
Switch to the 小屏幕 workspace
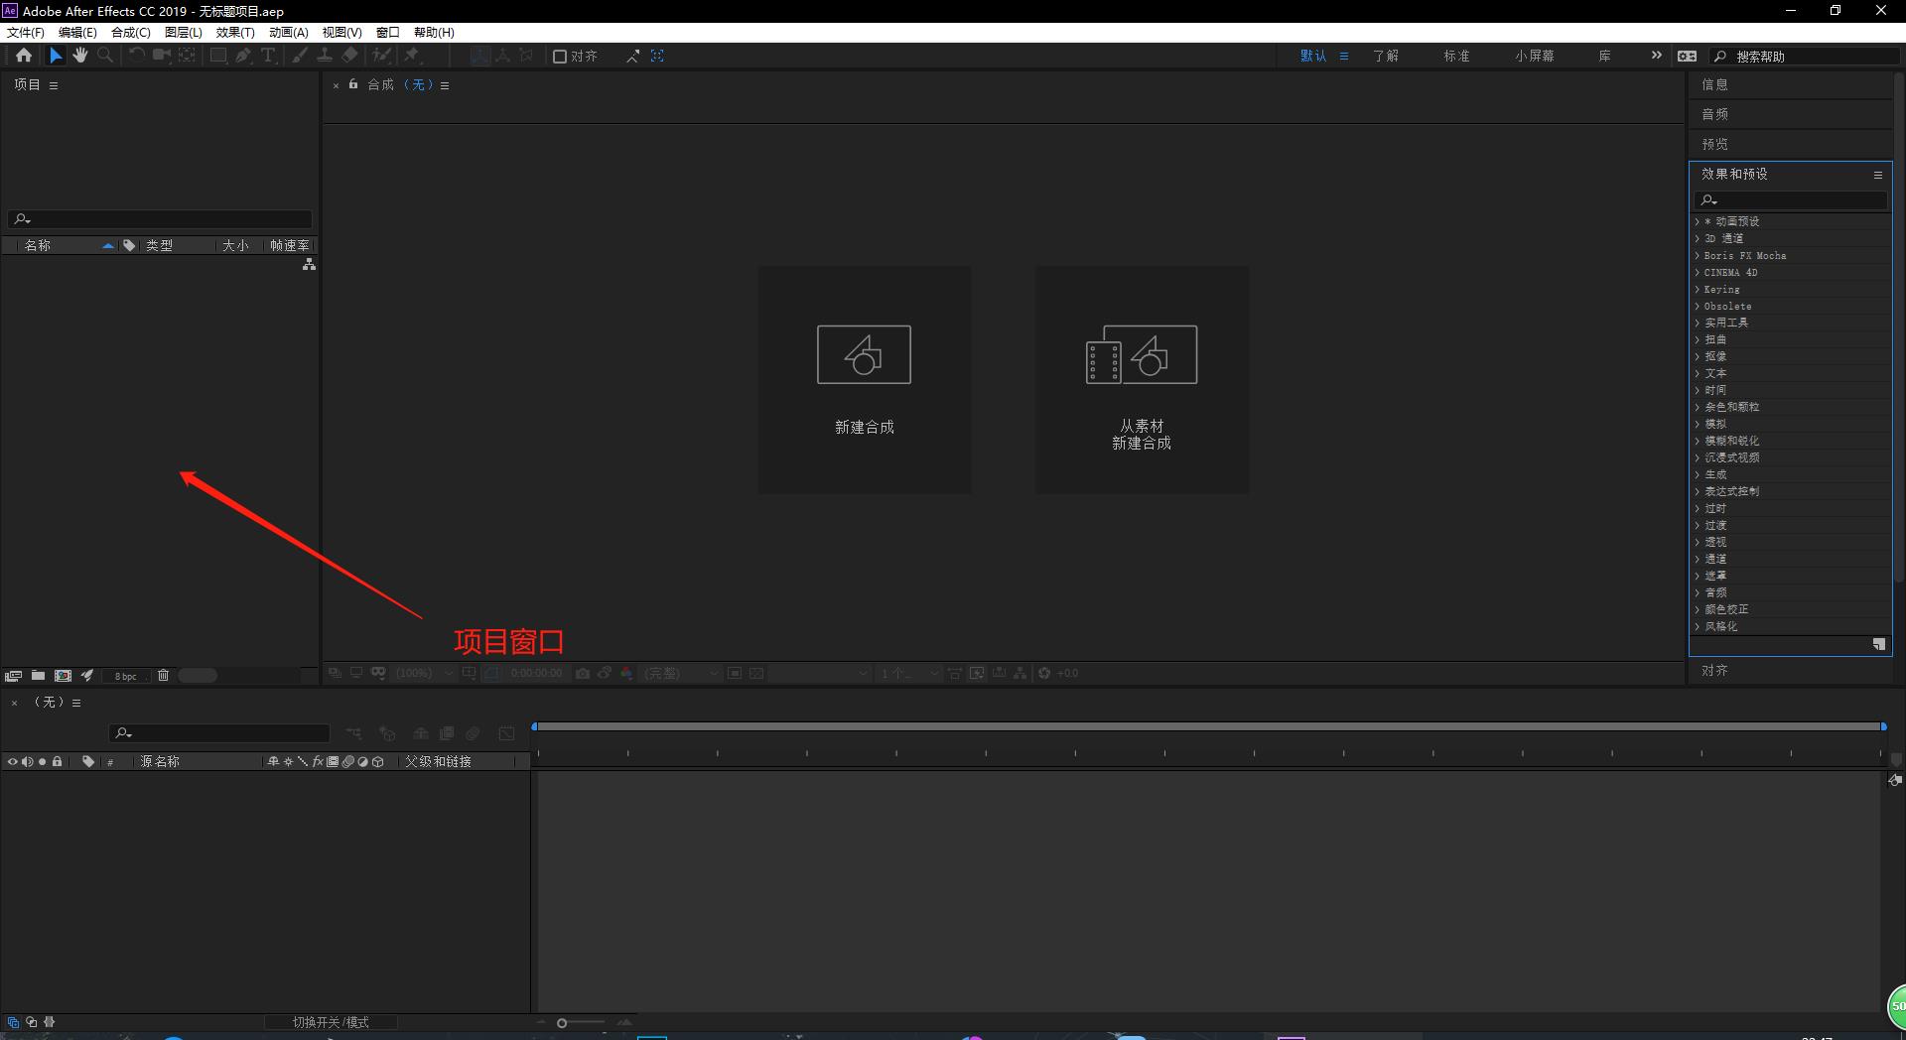point(1535,56)
